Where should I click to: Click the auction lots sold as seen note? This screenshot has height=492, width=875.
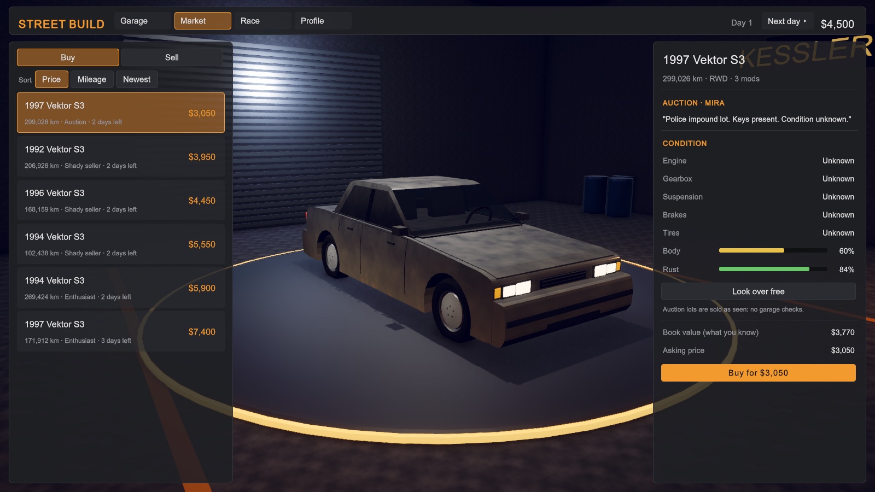(733, 309)
